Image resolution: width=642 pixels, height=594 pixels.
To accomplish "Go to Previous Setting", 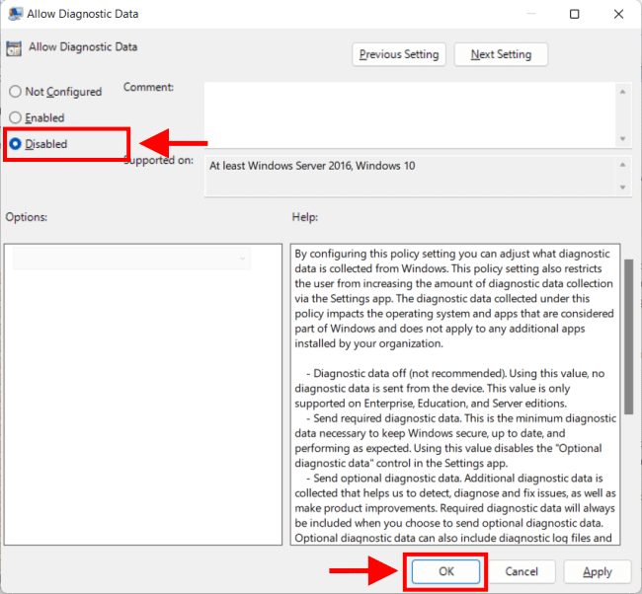I will (x=400, y=54).
